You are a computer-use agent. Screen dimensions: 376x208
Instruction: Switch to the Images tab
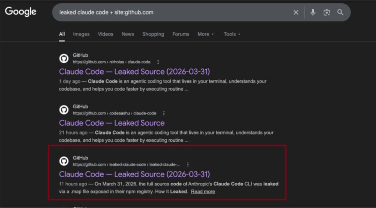point(81,34)
